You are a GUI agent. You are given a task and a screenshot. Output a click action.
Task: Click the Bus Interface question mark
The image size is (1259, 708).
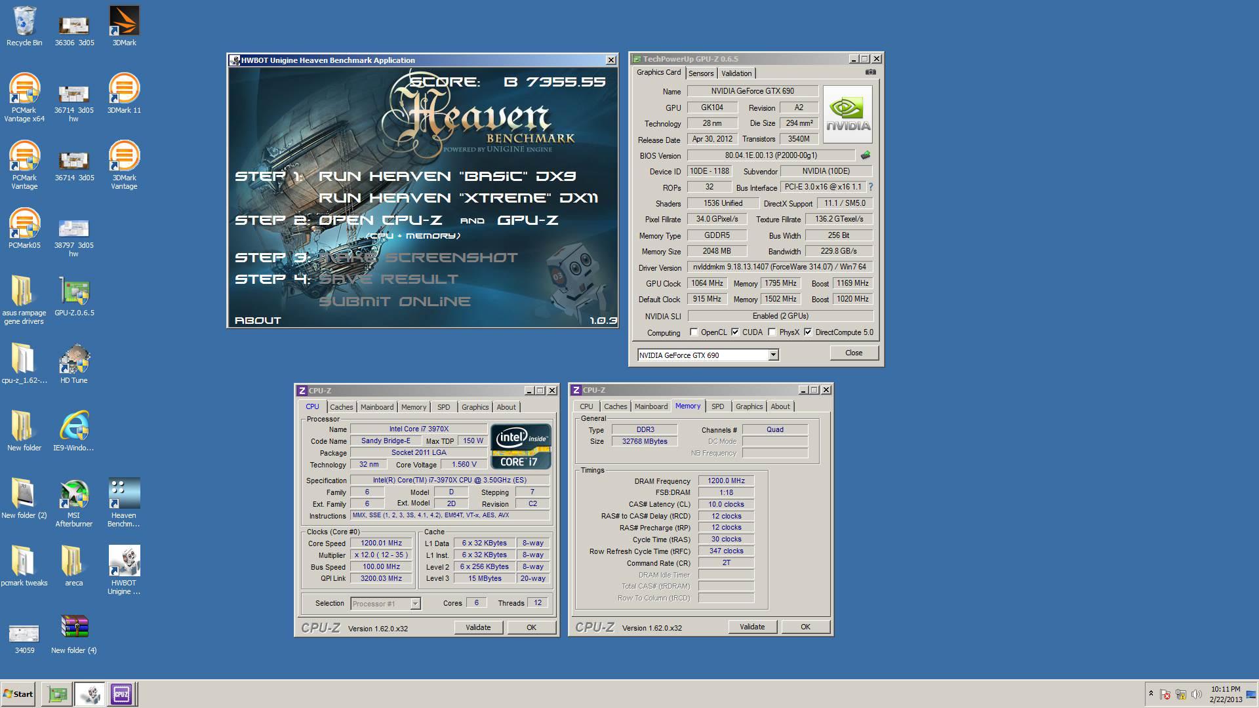point(871,187)
